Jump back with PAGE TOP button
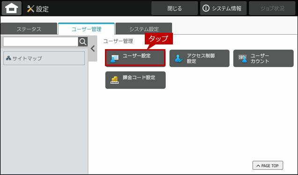 click(268, 166)
